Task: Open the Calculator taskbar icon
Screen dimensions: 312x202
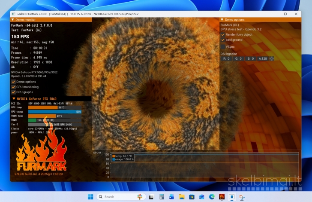Action: (161, 197)
